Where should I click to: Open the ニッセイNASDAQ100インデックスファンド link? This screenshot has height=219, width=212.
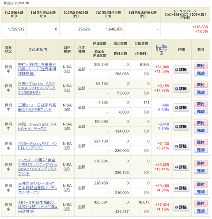[x=38, y=167]
